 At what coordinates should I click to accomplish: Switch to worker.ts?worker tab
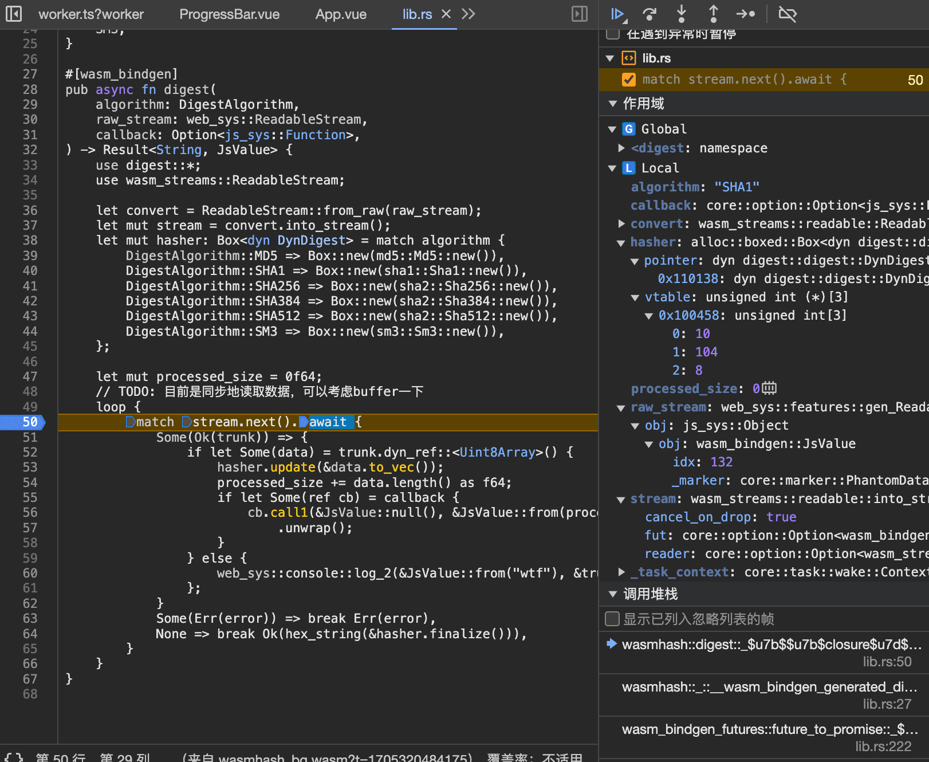[x=91, y=14]
